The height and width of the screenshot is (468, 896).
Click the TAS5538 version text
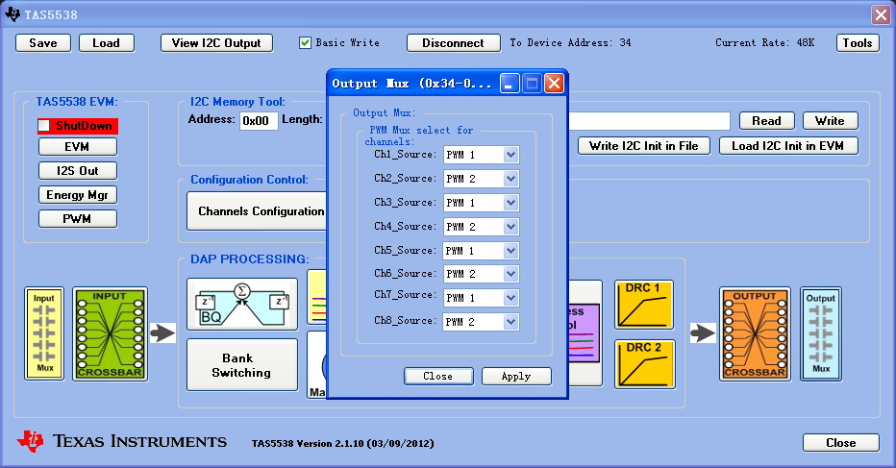click(x=342, y=443)
